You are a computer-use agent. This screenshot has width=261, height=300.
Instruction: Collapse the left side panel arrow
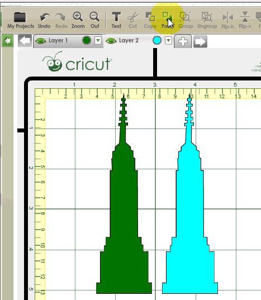click(x=7, y=41)
